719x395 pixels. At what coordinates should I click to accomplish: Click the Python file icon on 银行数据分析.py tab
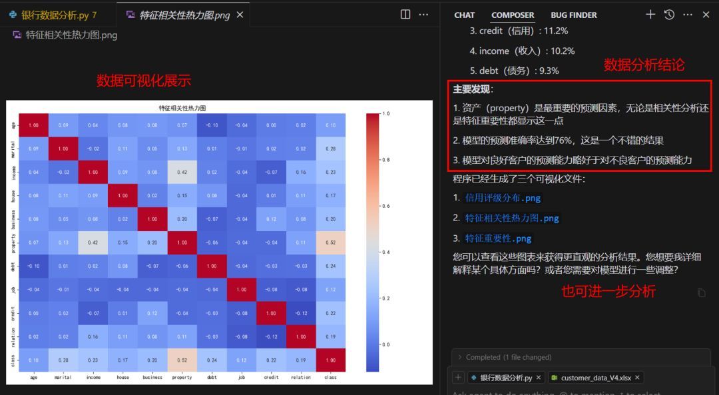point(12,13)
